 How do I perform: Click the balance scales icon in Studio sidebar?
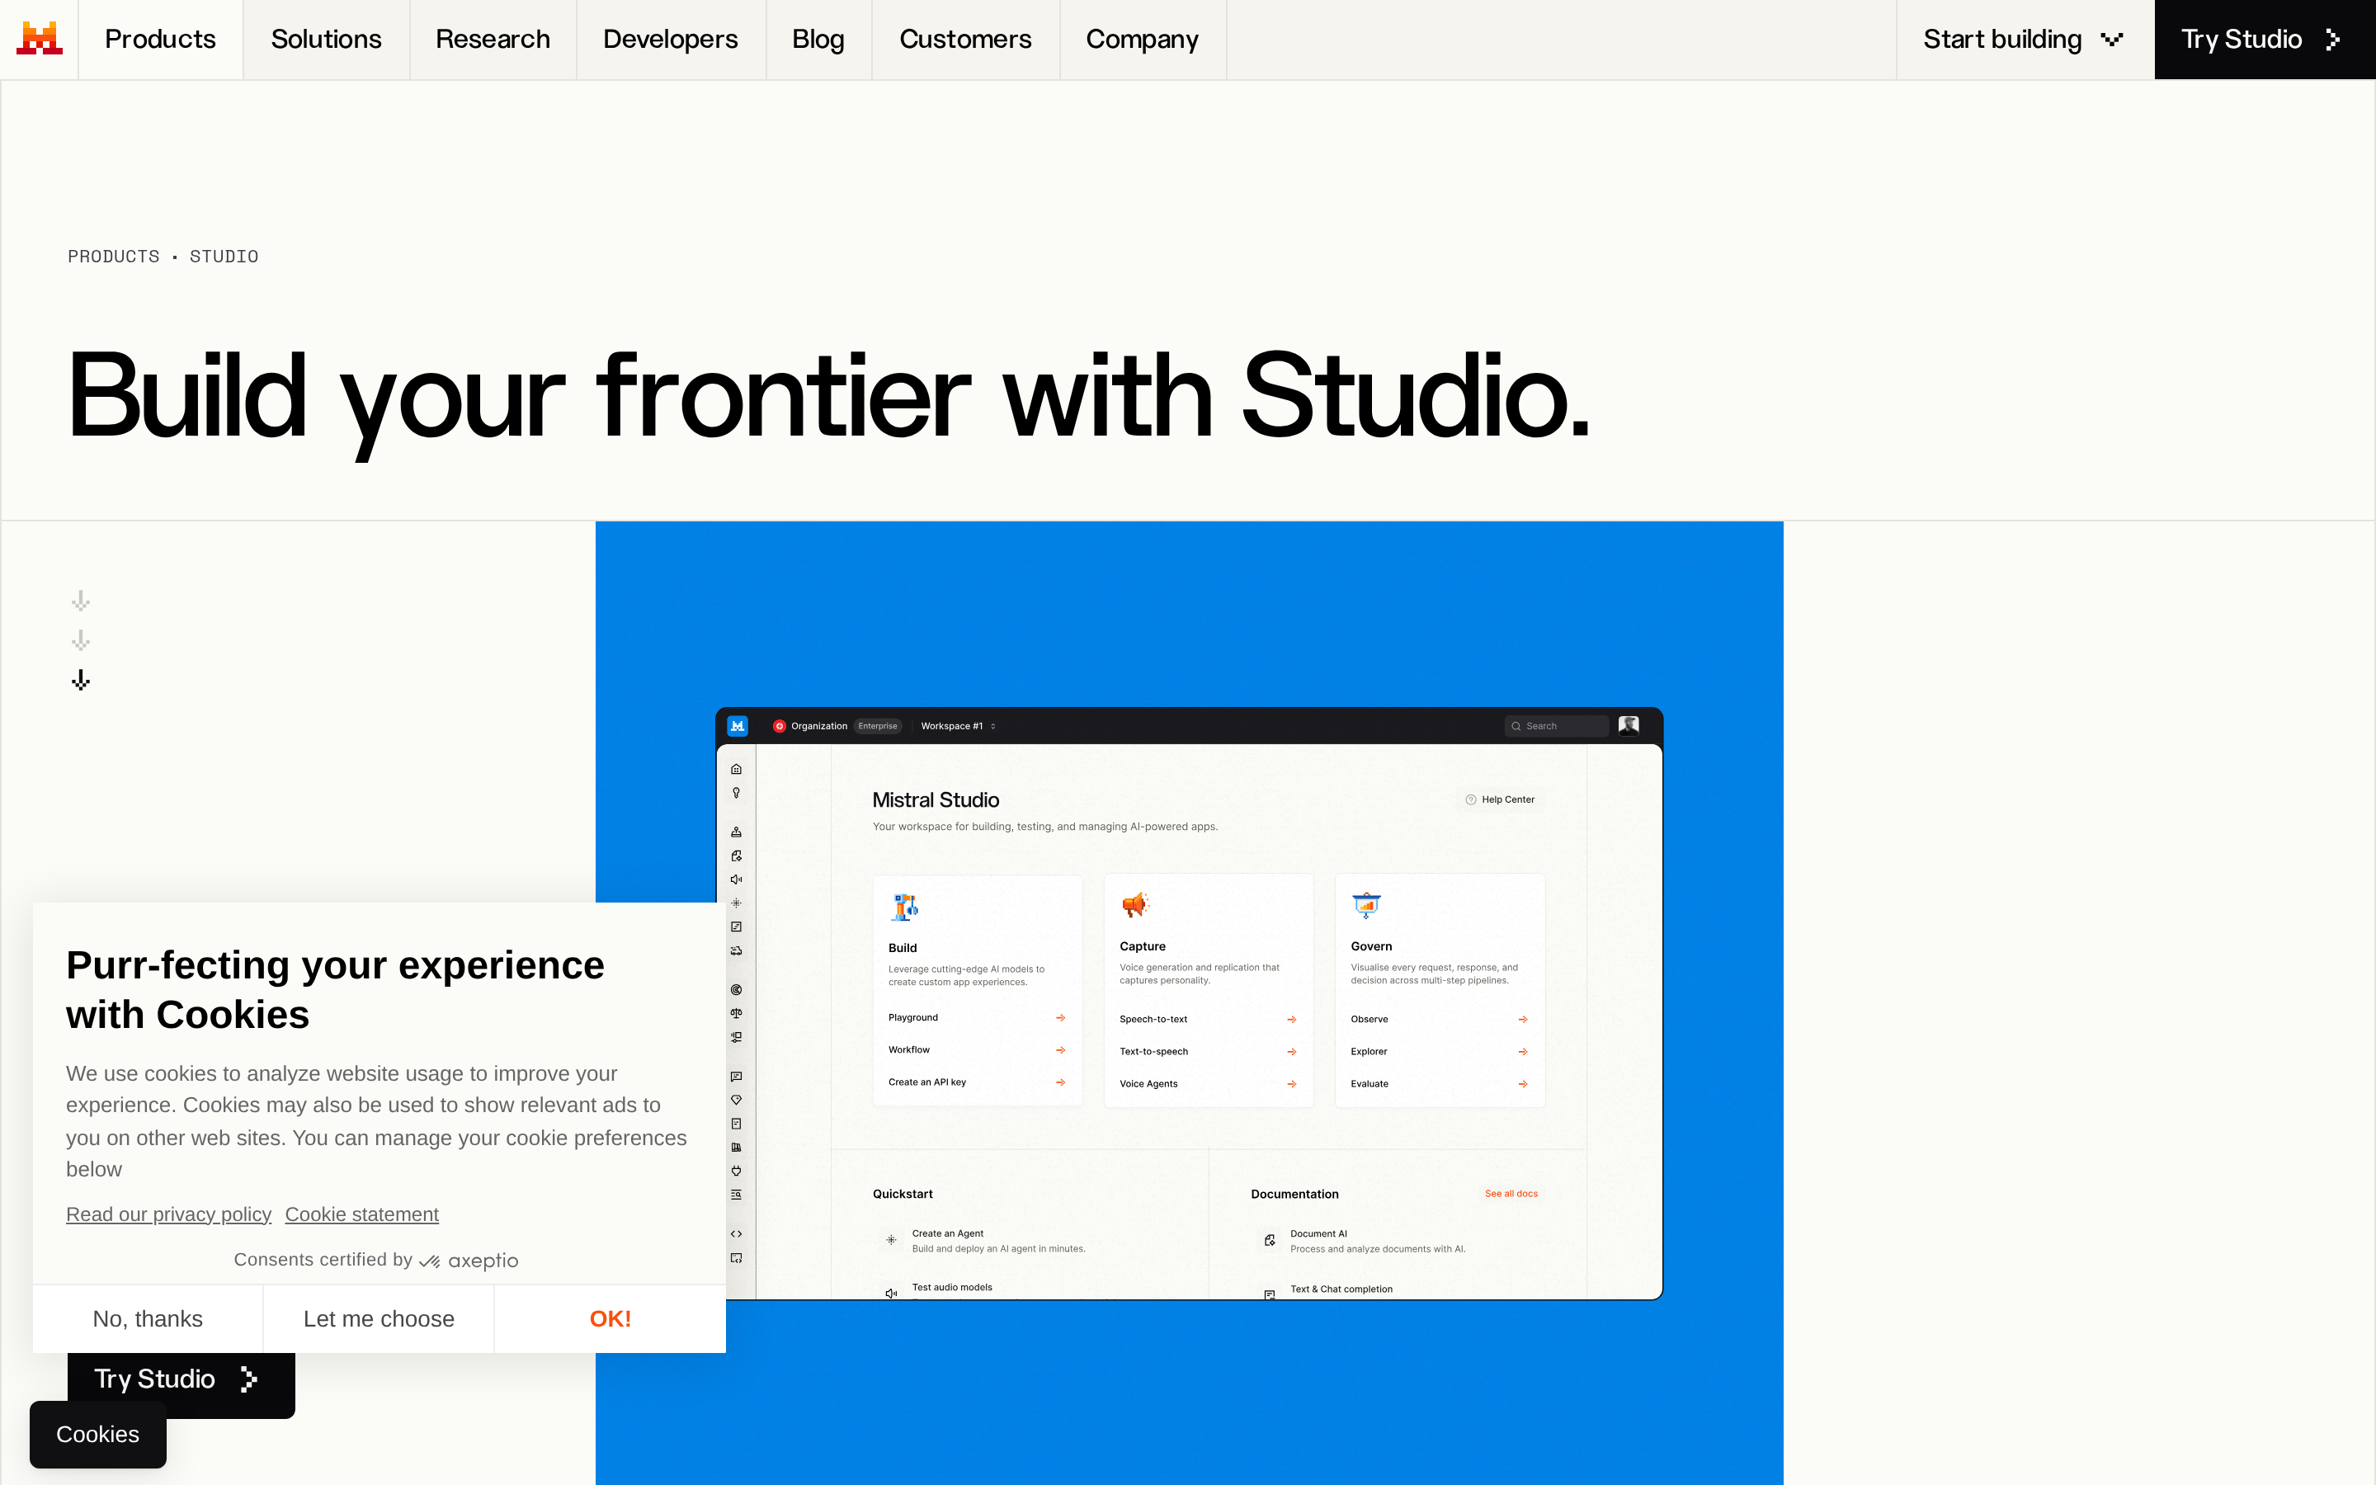click(737, 1012)
